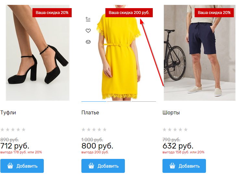Switch to second dress image slide indicator

(x=119, y=101)
